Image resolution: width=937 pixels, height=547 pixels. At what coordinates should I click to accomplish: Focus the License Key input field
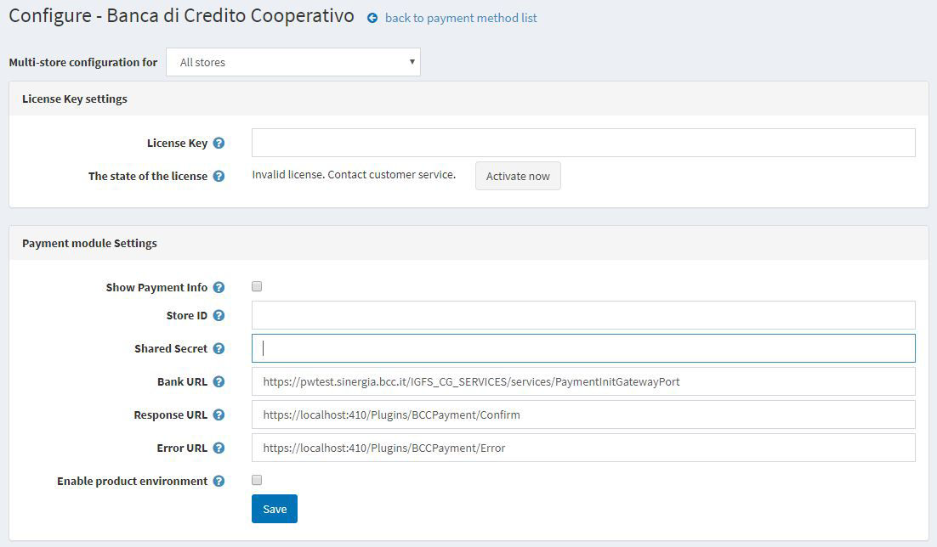(x=583, y=143)
